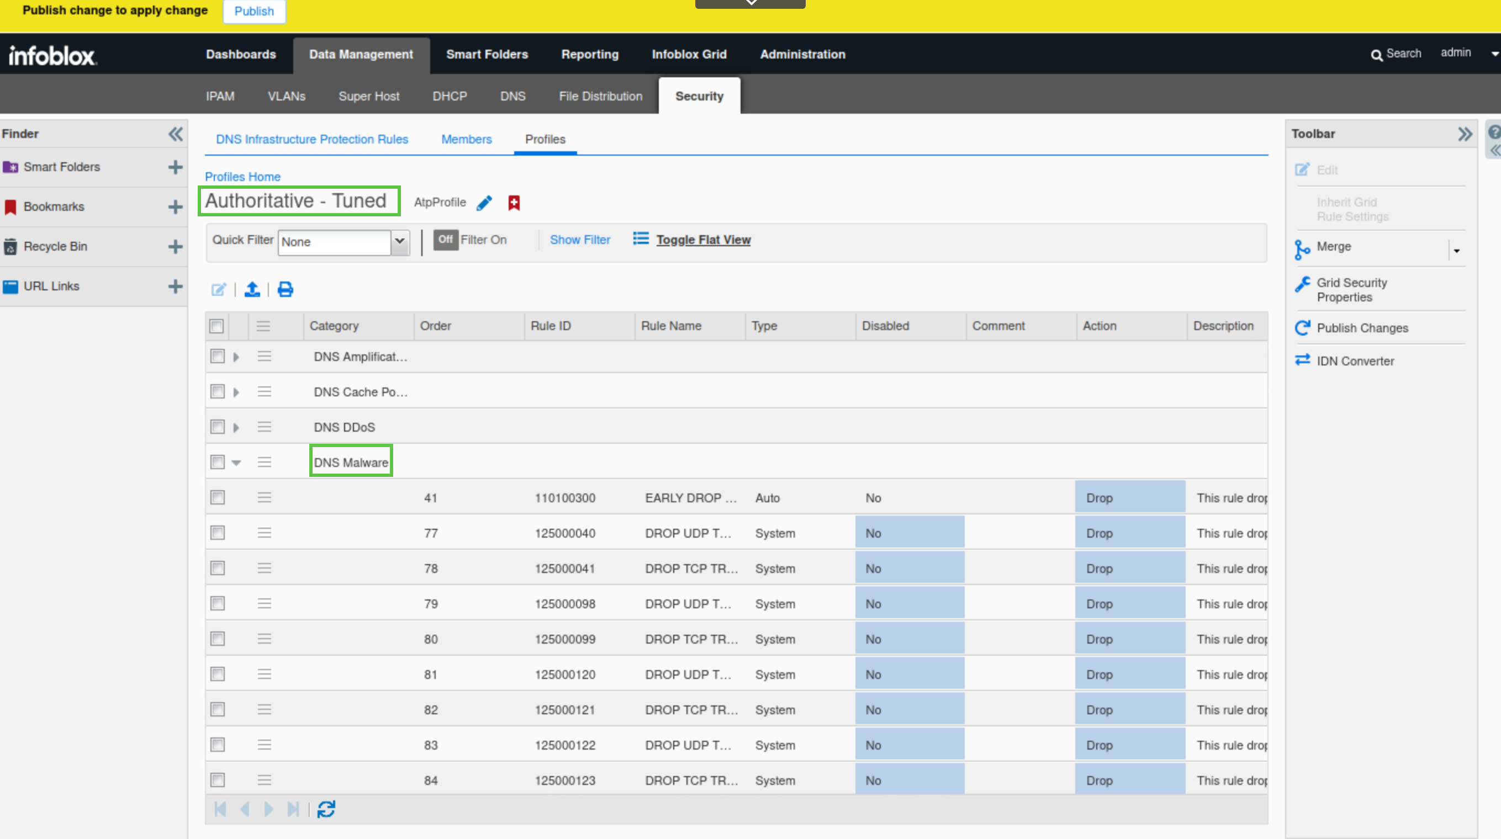Open the DNS submenu tab
The image size is (1501, 839).
[512, 96]
